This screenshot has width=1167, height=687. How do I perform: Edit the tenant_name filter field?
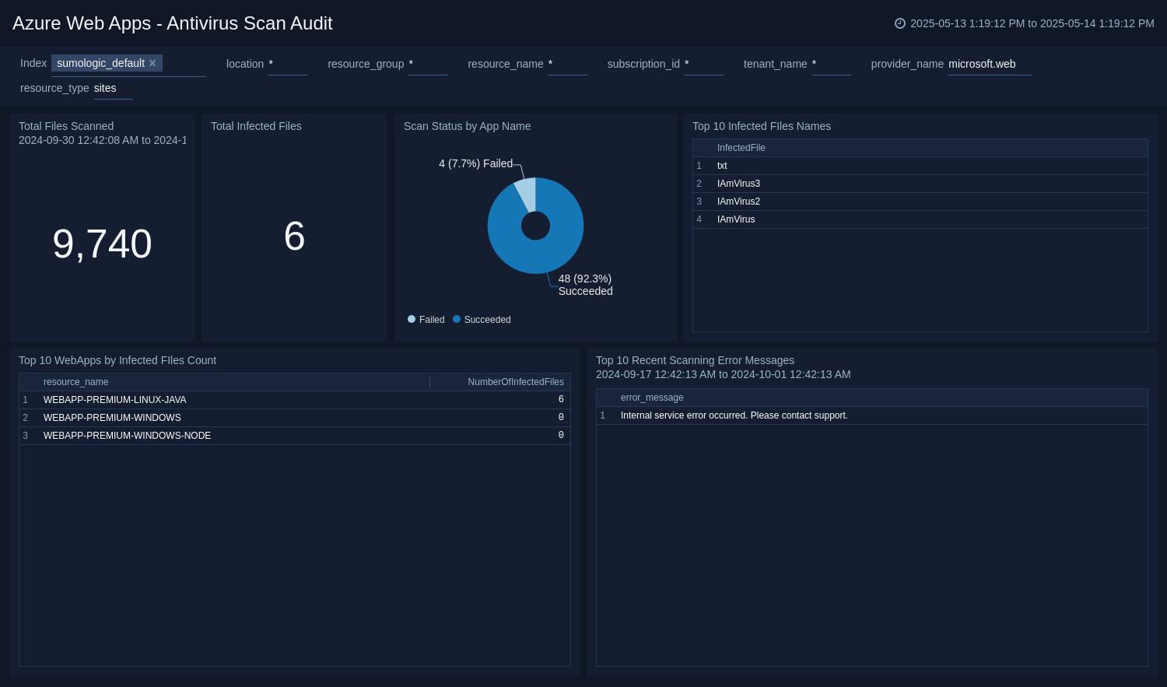click(x=832, y=64)
